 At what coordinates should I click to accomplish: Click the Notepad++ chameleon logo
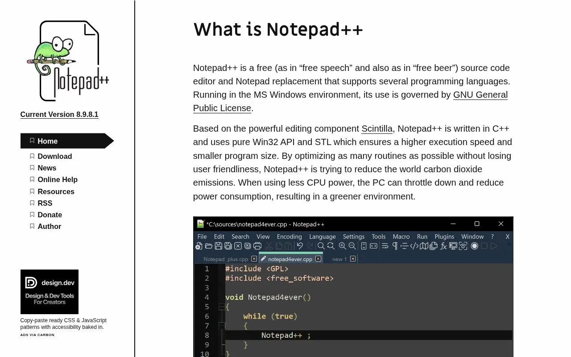click(68, 61)
